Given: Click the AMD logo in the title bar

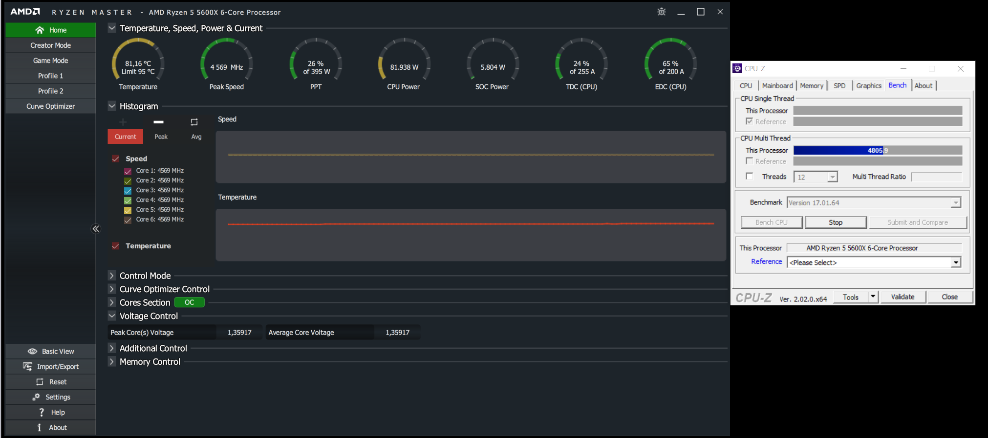Looking at the screenshot, I should 25,12.
